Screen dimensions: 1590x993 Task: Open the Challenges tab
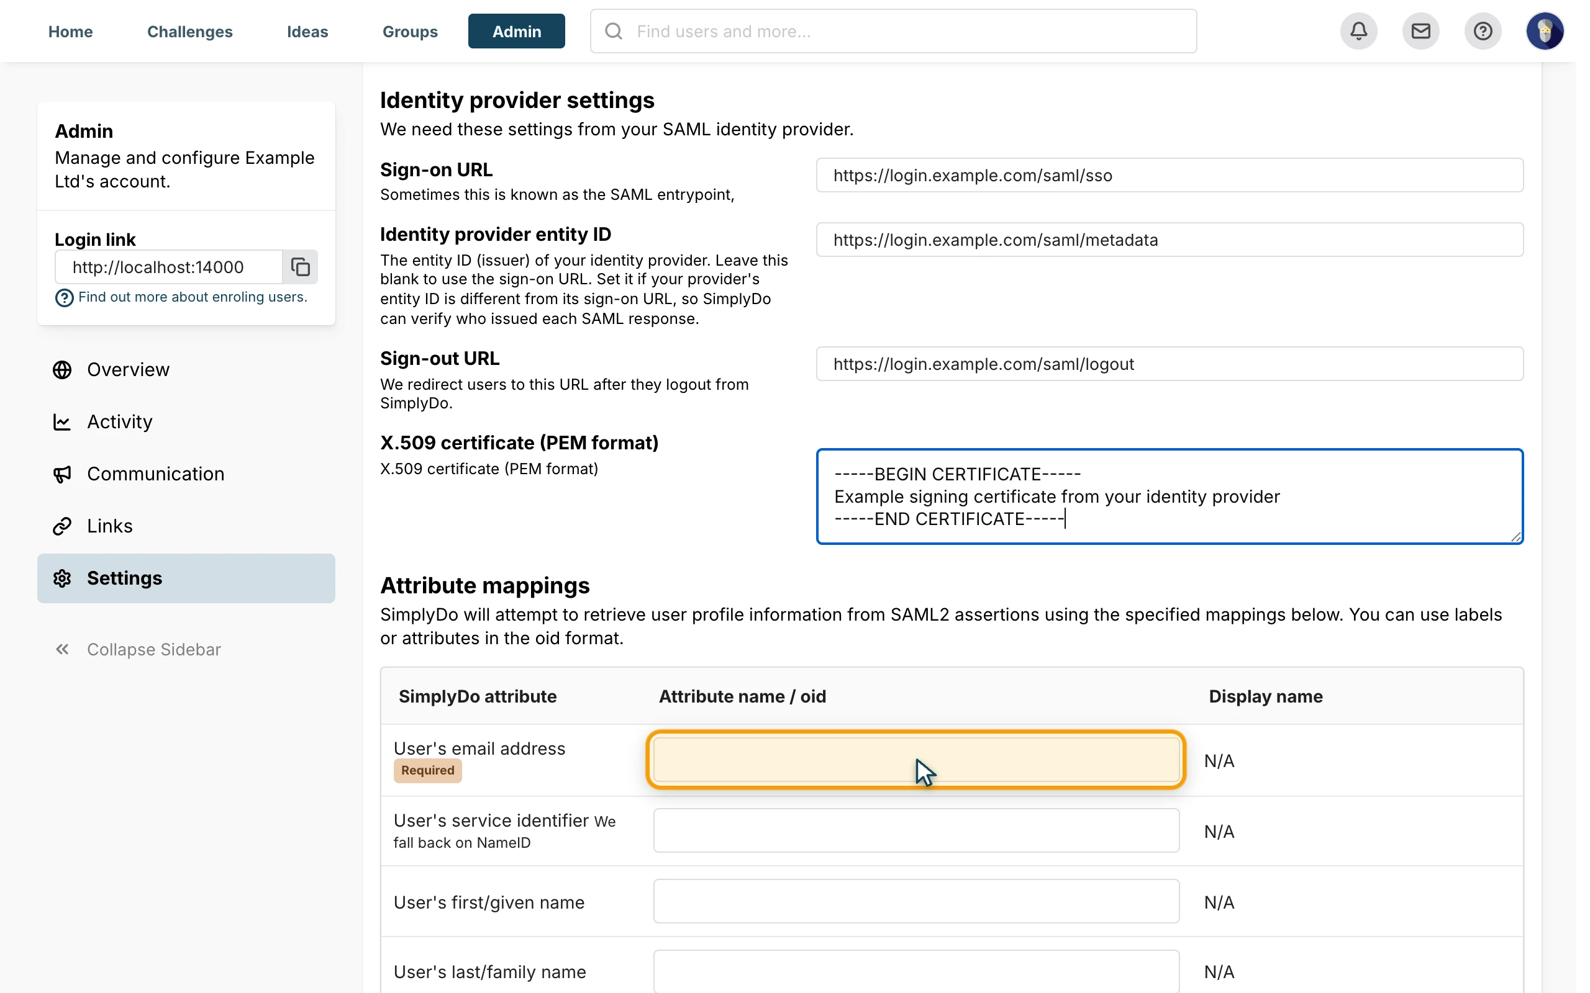[x=190, y=31]
